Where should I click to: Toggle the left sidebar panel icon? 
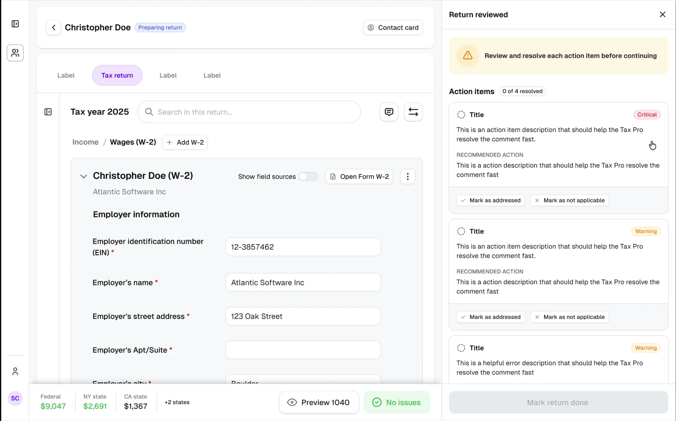tap(15, 24)
